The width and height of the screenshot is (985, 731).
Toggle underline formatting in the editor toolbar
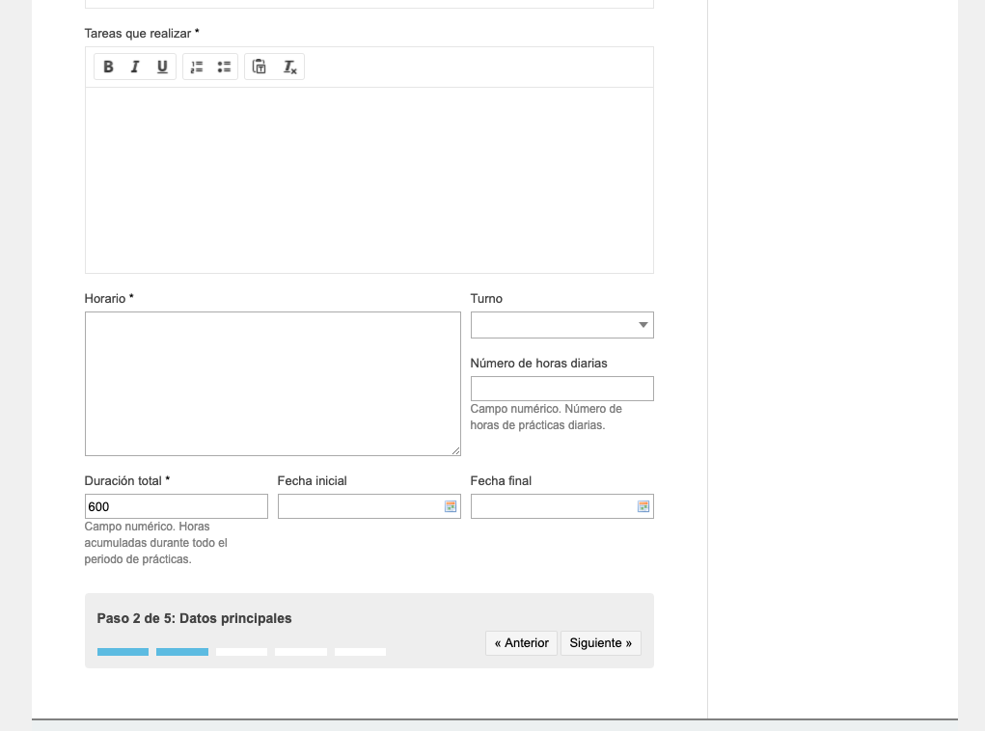pyautogui.click(x=162, y=68)
